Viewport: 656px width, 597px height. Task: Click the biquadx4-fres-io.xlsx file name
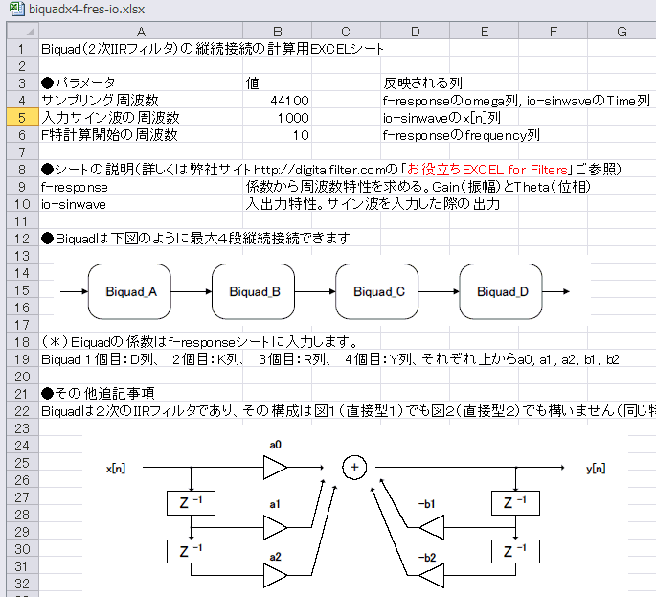[x=86, y=9]
